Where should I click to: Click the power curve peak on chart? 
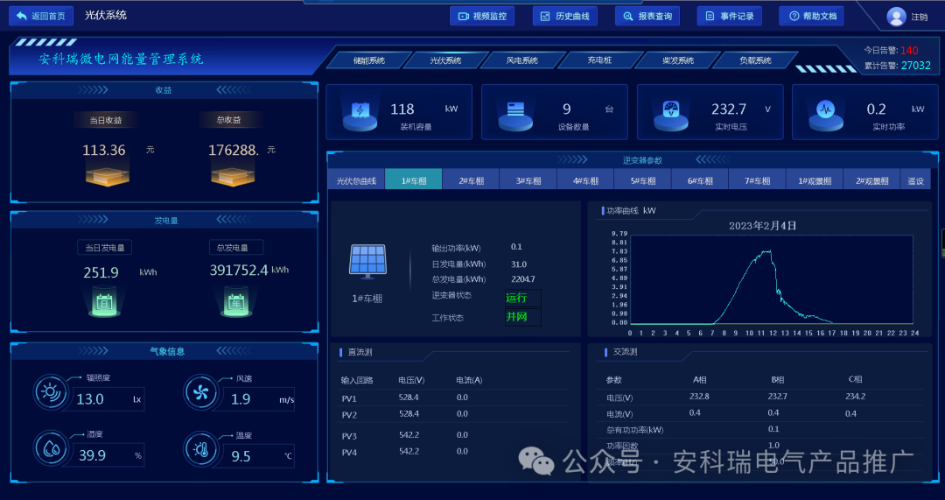[x=768, y=251]
